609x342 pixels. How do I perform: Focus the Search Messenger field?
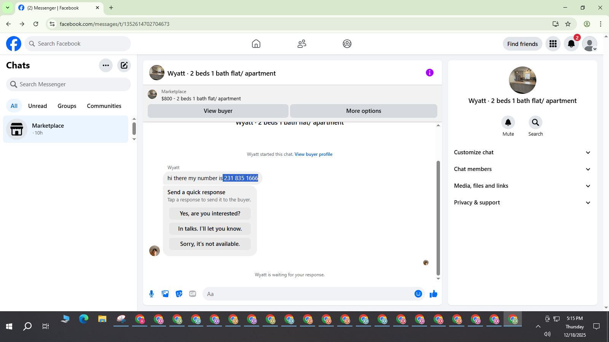coord(69,84)
